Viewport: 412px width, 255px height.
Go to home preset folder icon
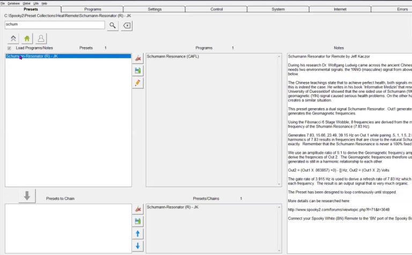pyautogui.click(x=27, y=39)
